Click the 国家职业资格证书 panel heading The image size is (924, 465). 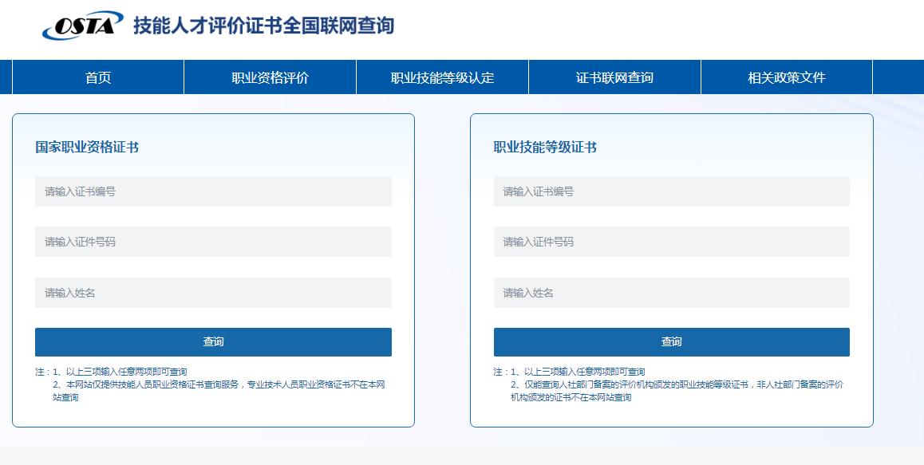pos(87,148)
